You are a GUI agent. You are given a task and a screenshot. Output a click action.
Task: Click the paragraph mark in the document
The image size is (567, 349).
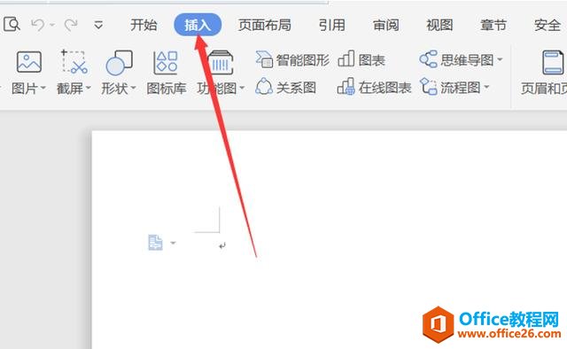click(x=222, y=246)
